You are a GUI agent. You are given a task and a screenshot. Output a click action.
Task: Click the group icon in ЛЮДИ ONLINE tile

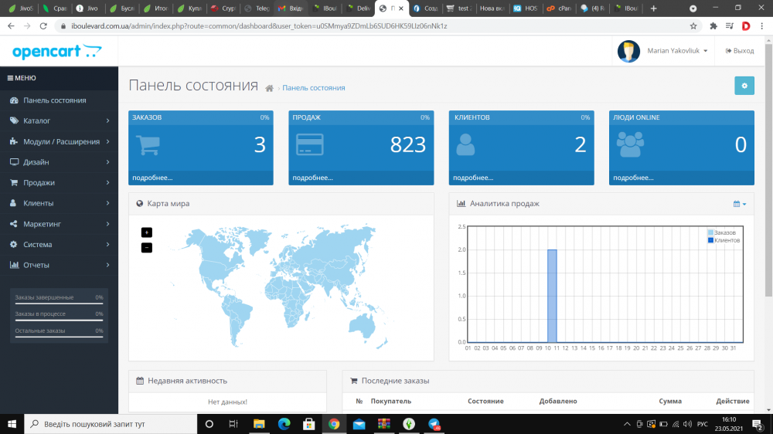[630, 145]
